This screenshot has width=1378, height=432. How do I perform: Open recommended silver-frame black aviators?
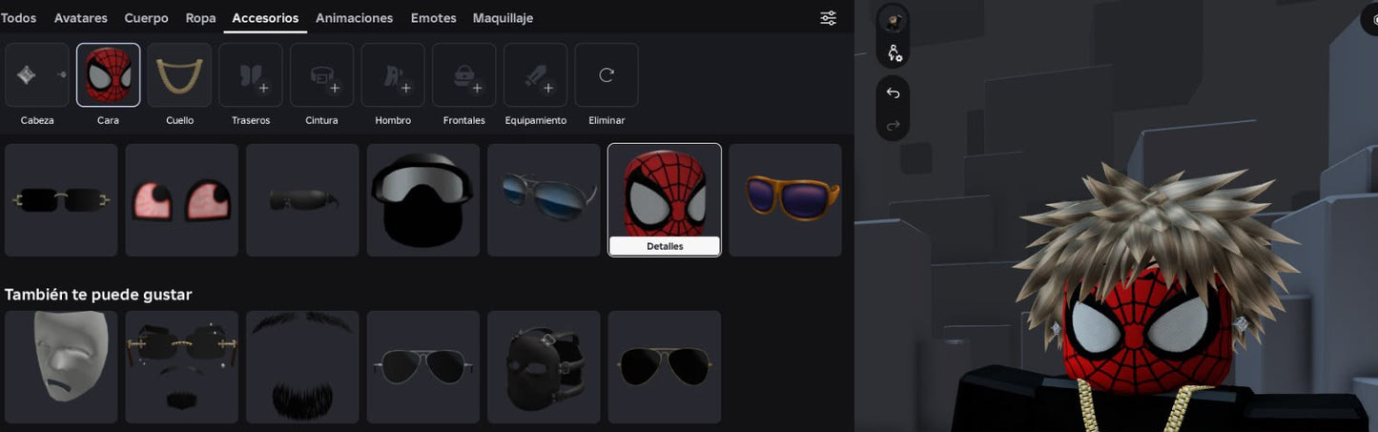coord(422,366)
